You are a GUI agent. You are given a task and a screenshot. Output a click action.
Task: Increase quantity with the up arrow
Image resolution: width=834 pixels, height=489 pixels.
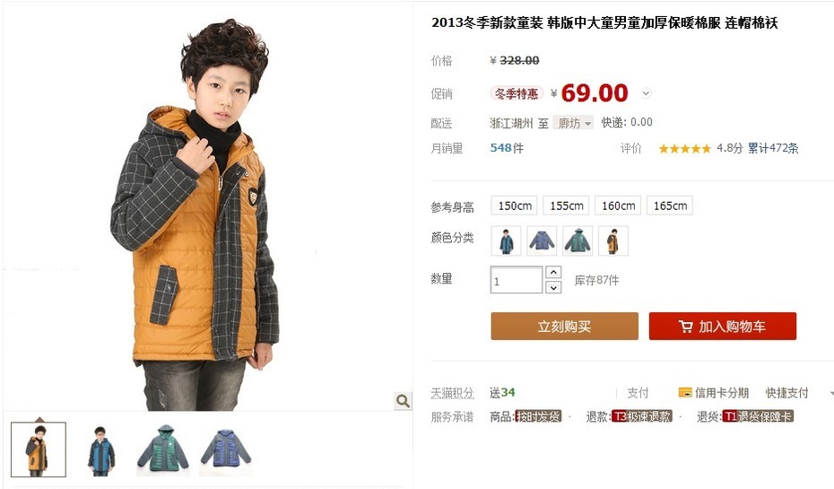[x=553, y=272]
